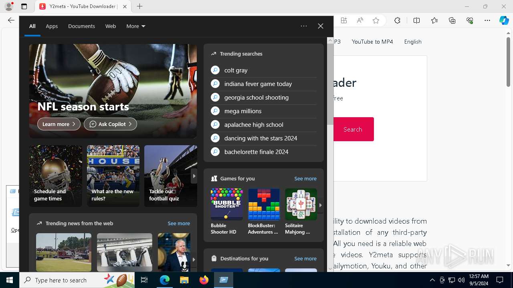Image resolution: width=513 pixels, height=288 pixels.
Task: Open volume control in tray
Action: (461, 280)
